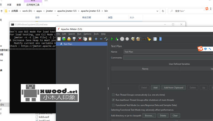213x121 pixels.
Task: Click the Add button under User Defined Variables
Action: pyautogui.click(x=155, y=88)
